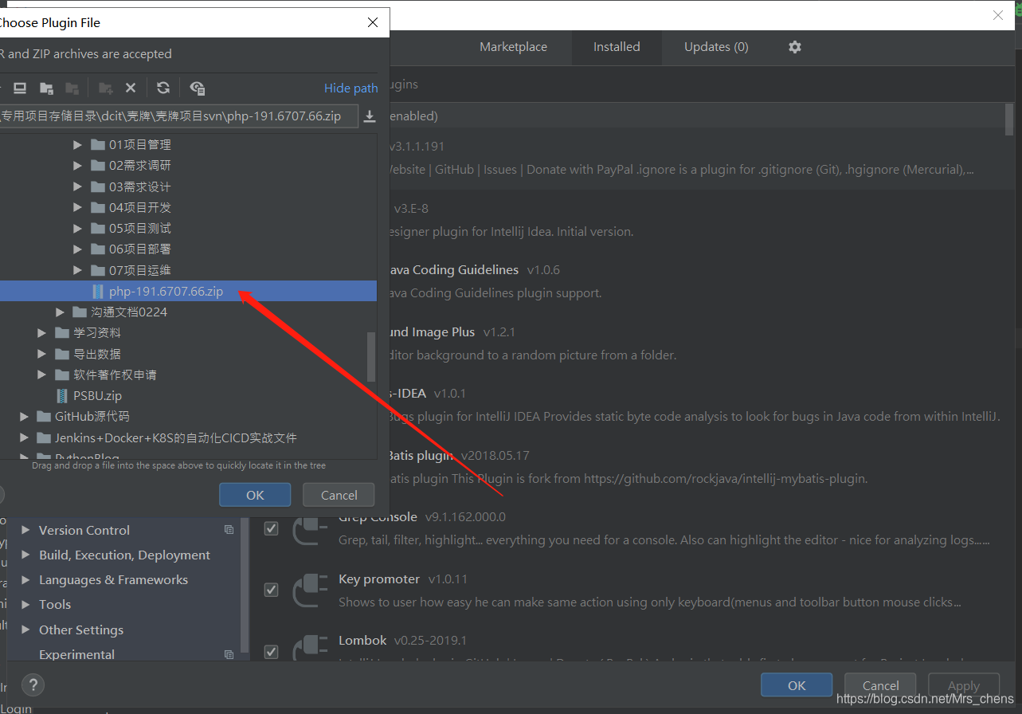1022x714 pixels.
Task: Click Key promoter plugin icon
Action: point(310,590)
